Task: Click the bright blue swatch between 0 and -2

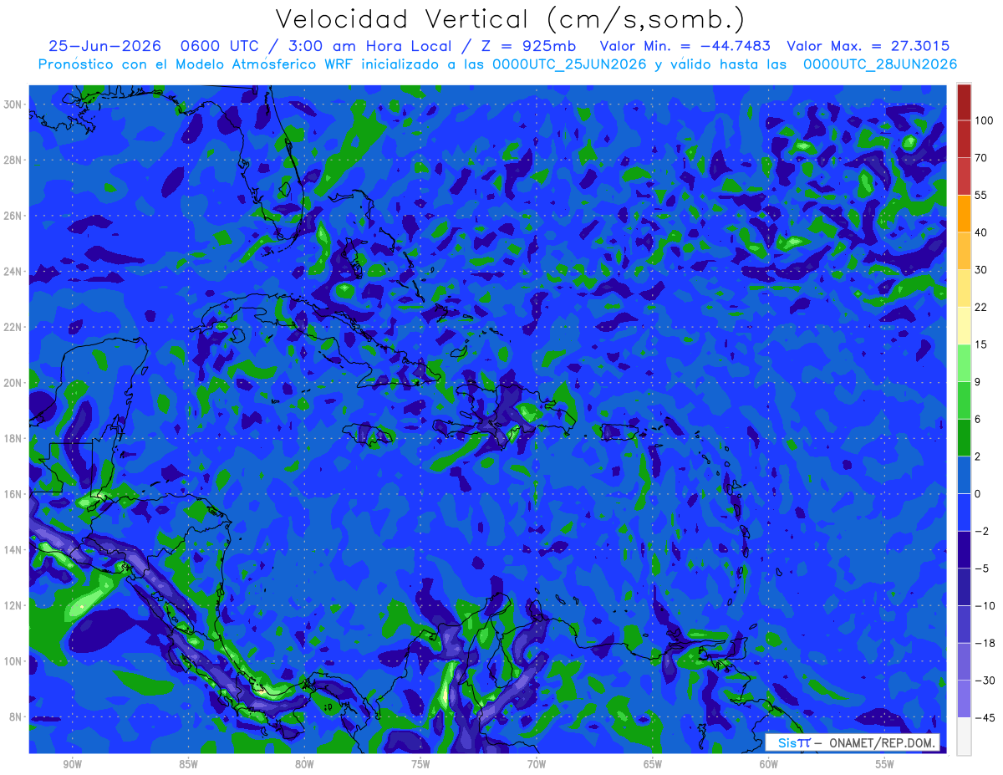Action: coord(964,512)
